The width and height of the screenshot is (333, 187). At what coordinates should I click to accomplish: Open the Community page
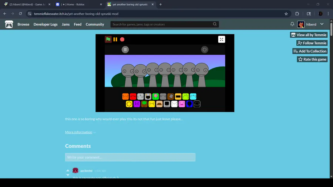pos(95,24)
